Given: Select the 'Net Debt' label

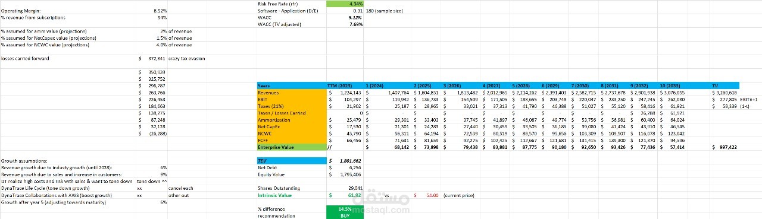Looking at the screenshot, I should (x=267, y=167).
